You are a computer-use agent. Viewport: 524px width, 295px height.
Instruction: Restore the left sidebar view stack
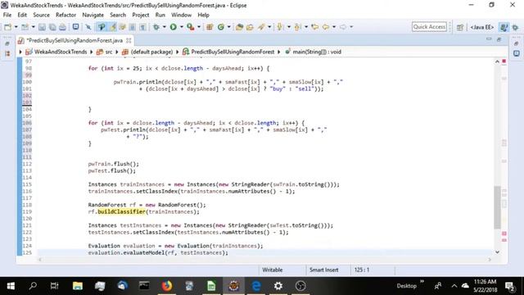(7, 43)
